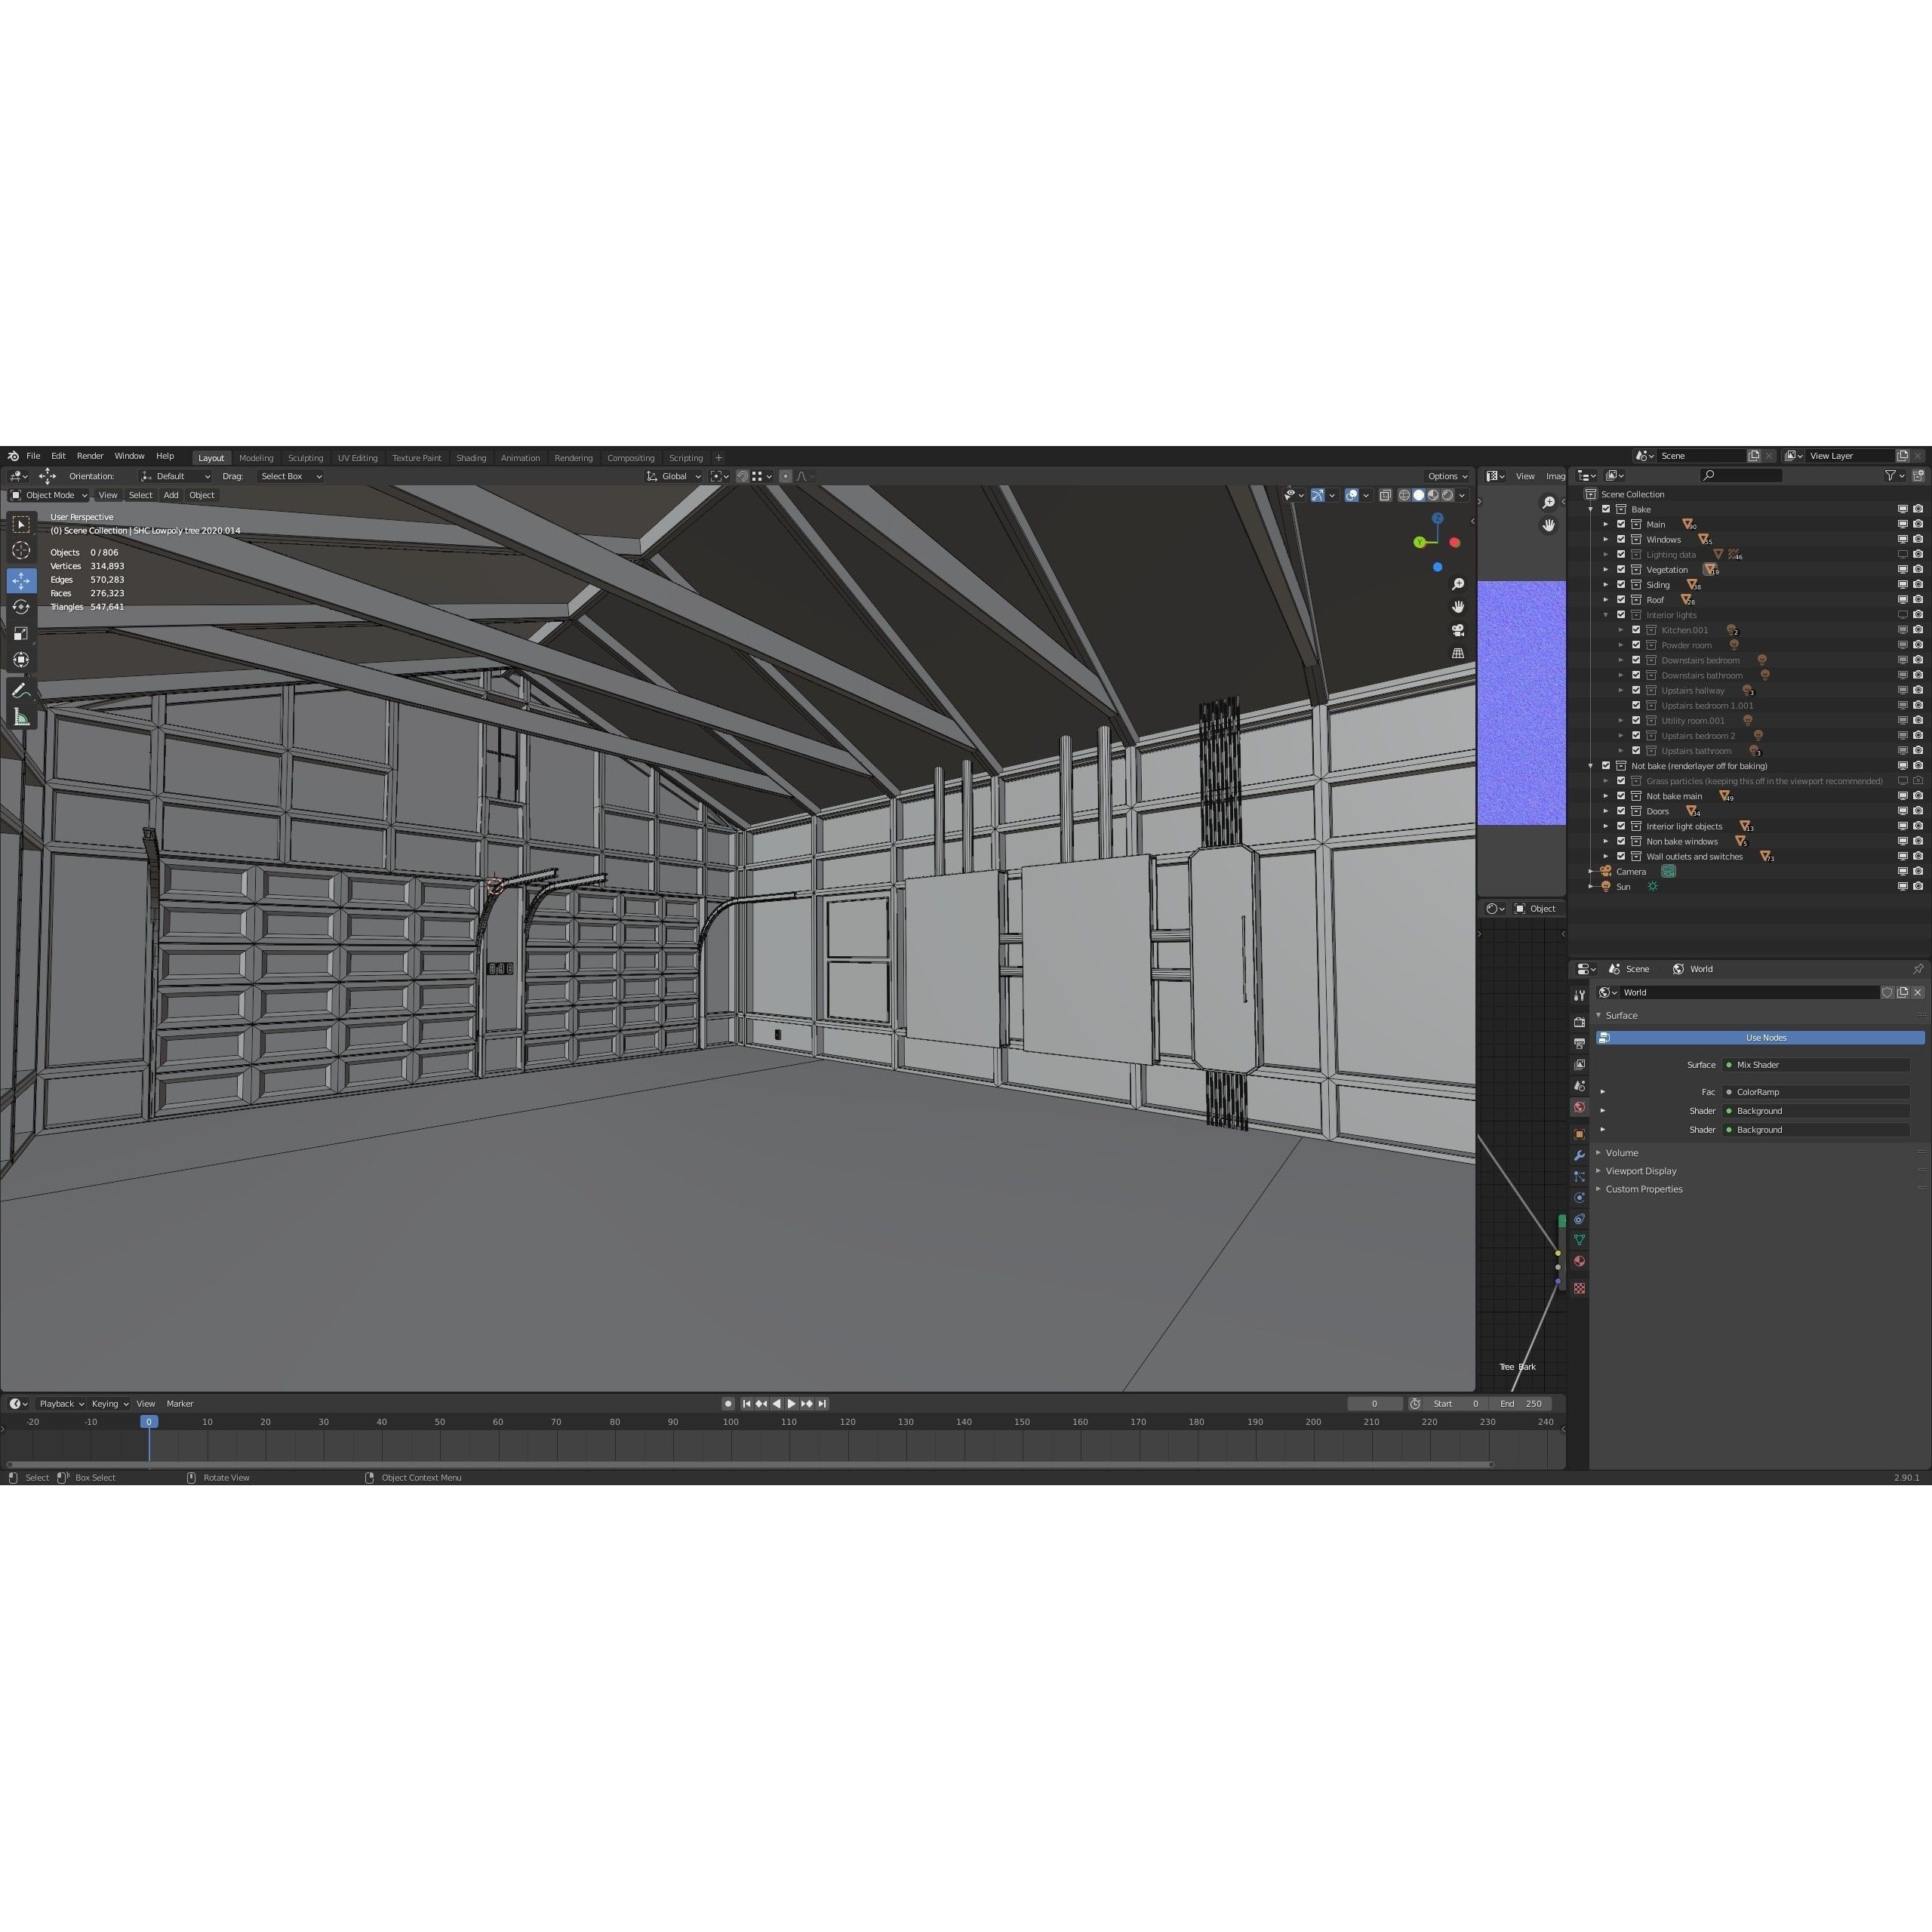The width and height of the screenshot is (1932, 1932).
Task: Select the Measure tool
Action: 21,717
